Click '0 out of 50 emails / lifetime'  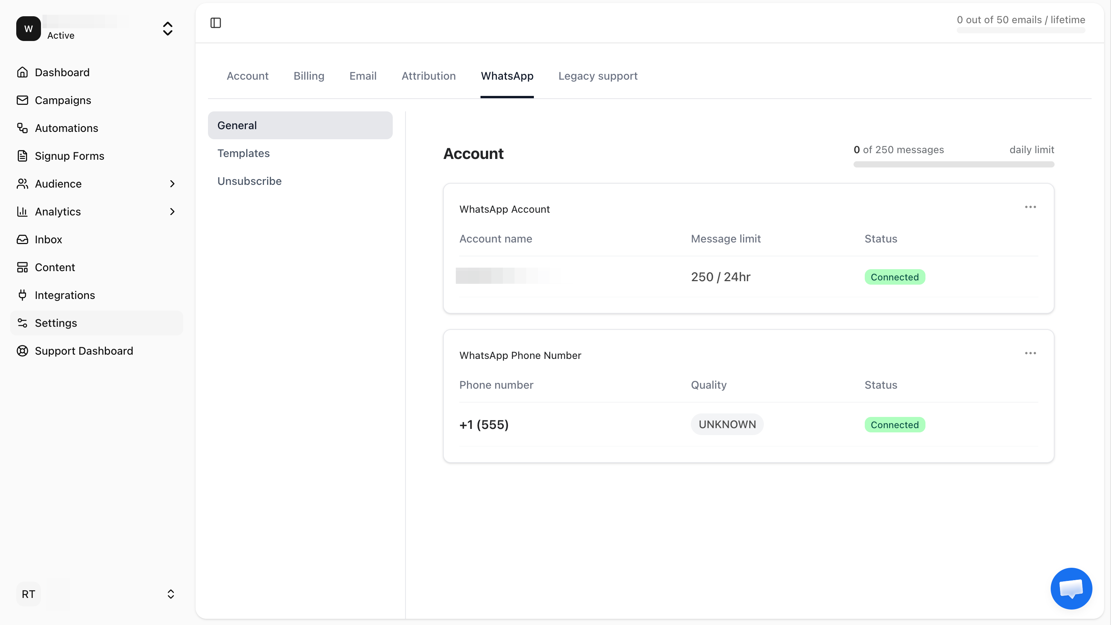coord(1021,20)
